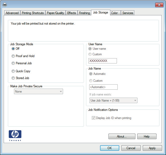
Task: Switch to the Effects tab
Action: click(72, 13)
